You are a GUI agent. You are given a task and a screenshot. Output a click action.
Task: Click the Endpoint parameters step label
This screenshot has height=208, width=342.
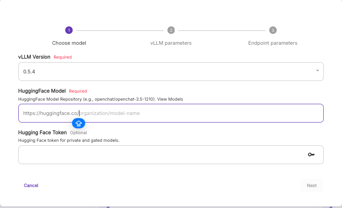[273, 43]
